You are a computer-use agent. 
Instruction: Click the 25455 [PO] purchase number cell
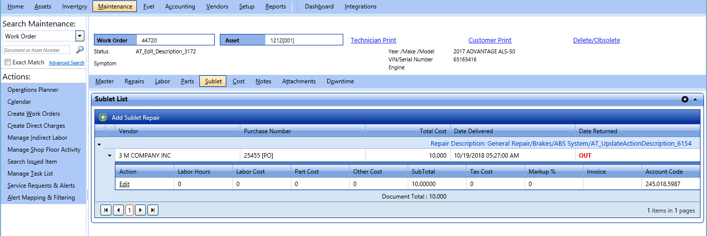click(x=303, y=156)
